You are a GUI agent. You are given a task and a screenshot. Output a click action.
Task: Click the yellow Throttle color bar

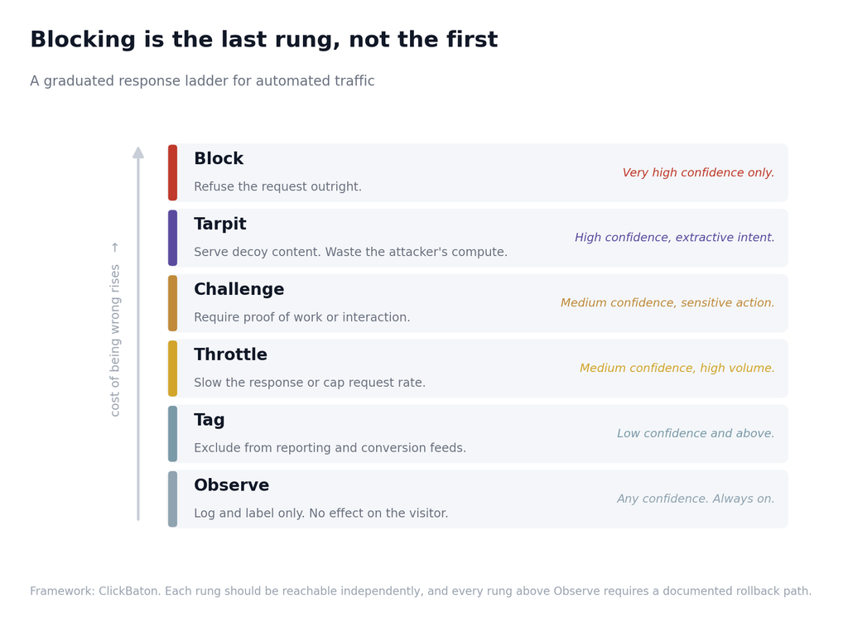click(x=172, y=369)
